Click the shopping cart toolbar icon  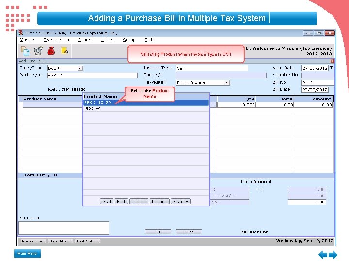[x=38, y=51]
